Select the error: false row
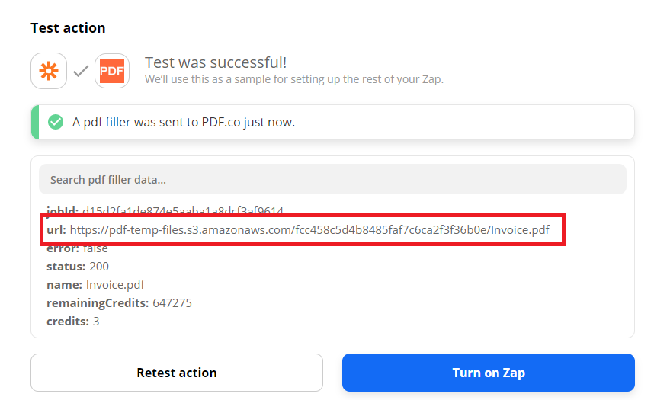Image resolution: width=670 pixels, height=400 pixels. (x=77, y=248)
